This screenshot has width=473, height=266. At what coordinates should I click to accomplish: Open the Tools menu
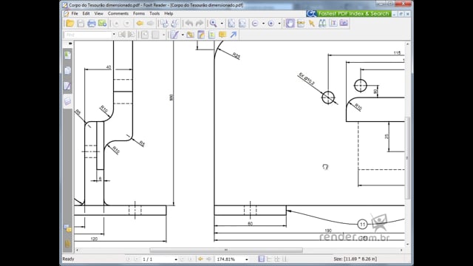pyautogui.click(x=154, y=13)
